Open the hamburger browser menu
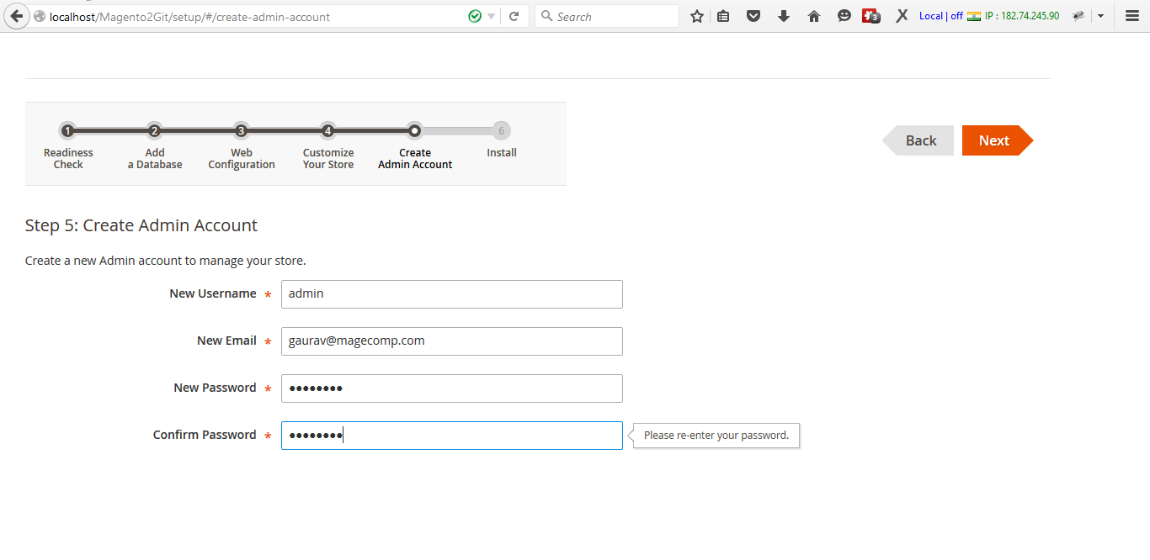This screenshot has height=560, width=1150. 1131,16
